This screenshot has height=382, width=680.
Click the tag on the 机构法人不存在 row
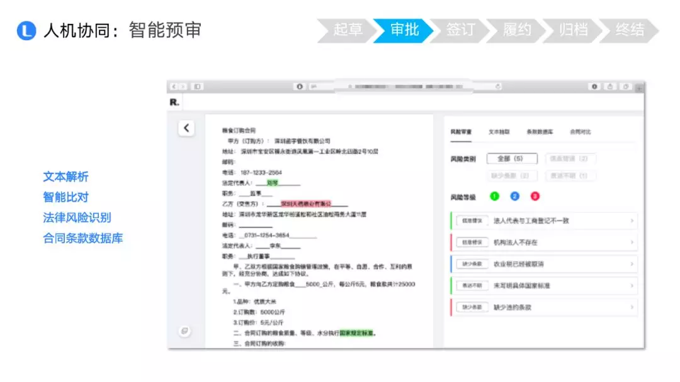coord(472,243)
